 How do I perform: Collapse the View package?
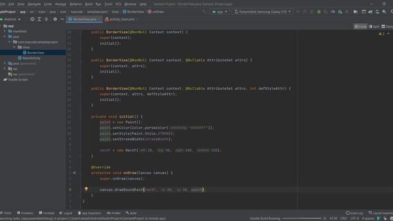[14, 47]
